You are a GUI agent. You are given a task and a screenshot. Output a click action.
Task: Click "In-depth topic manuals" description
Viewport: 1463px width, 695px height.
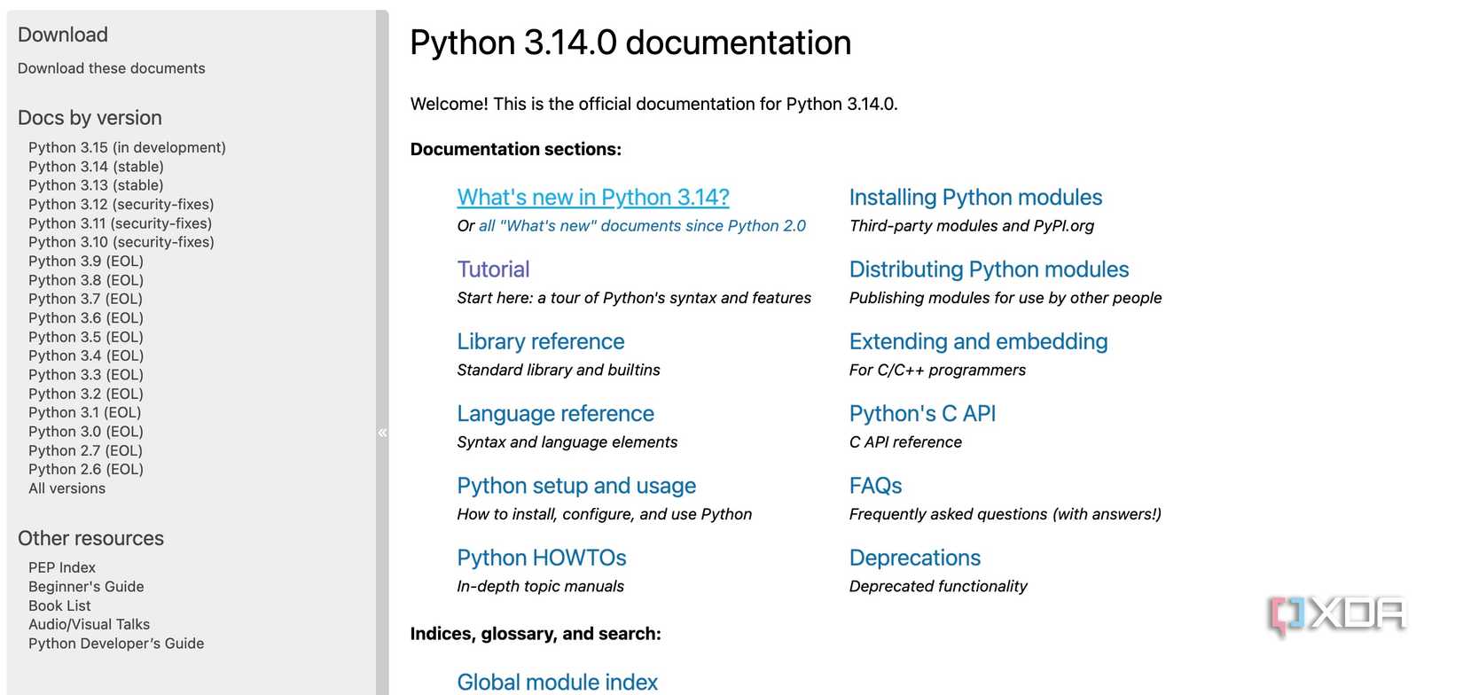(x=541, y=586)
